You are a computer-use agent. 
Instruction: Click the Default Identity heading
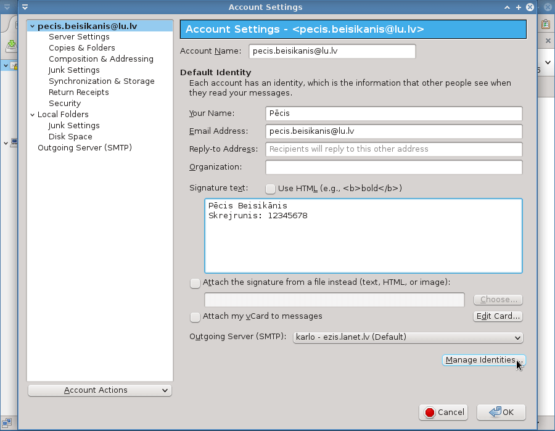216,73
